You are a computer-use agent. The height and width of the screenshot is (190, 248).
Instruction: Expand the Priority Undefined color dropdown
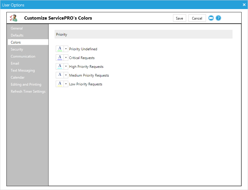[x=66, y=49]
